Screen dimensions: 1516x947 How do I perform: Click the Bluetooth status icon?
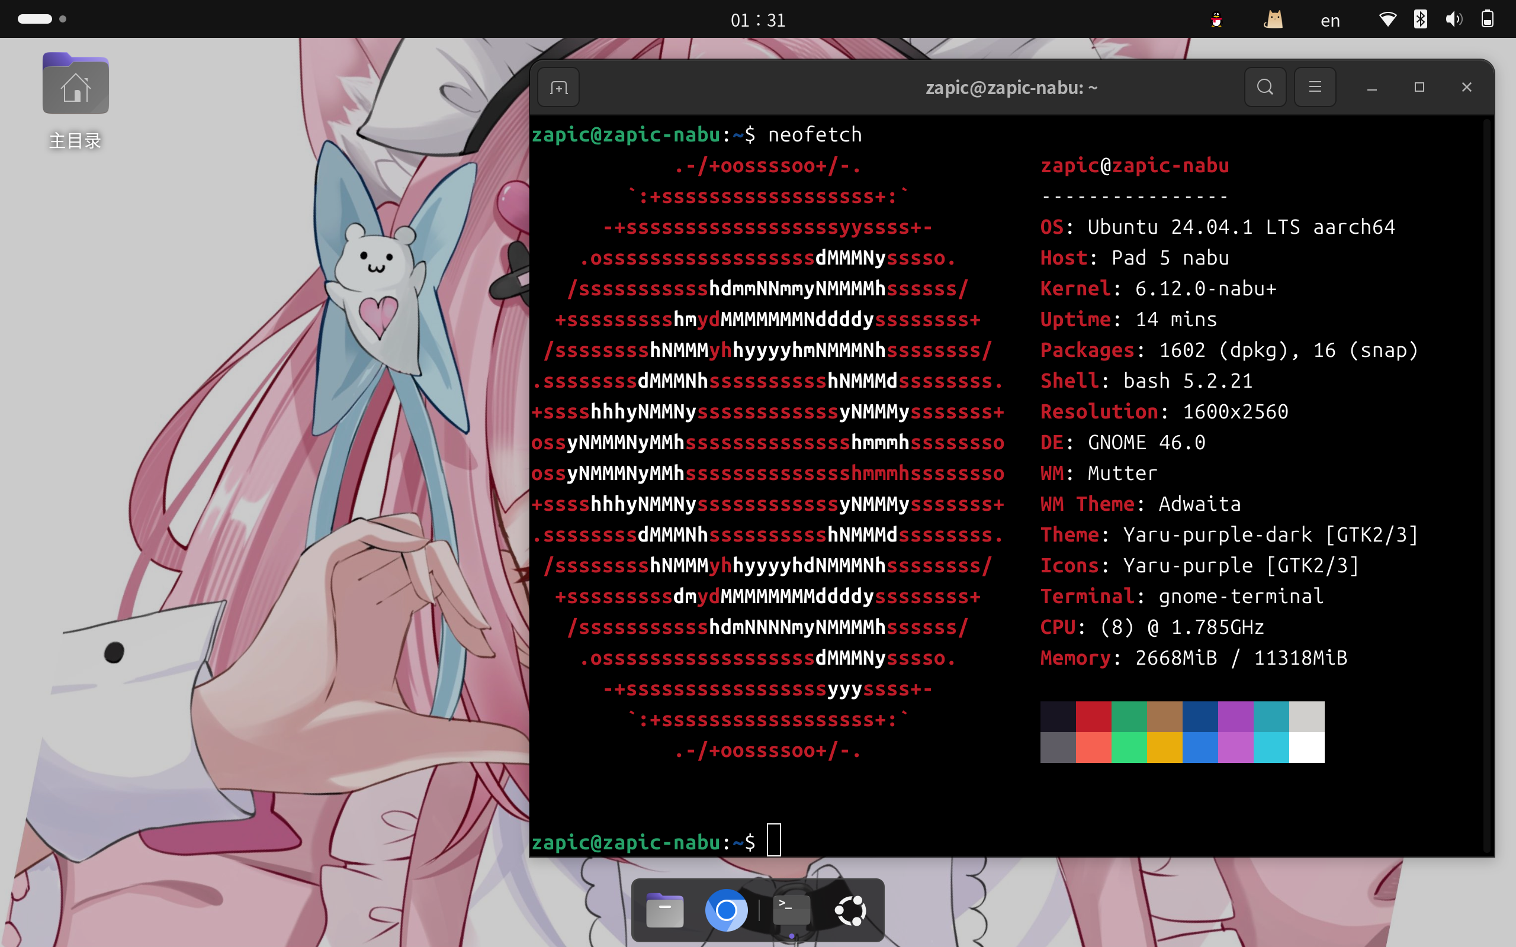pyautogui.click(x=1420, y=20)
